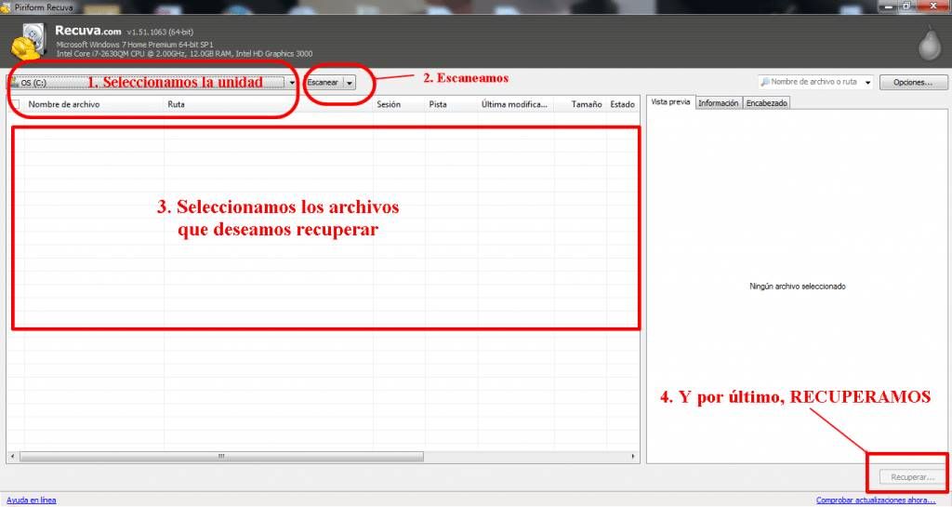Click the Piriform pear logo icon
The image size is (952, 507).
929,44
